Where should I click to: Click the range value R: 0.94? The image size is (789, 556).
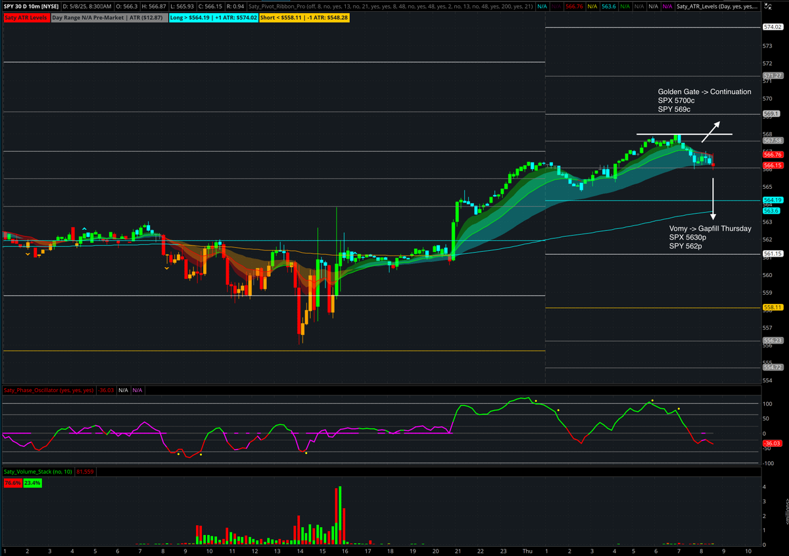coord(234,7)
